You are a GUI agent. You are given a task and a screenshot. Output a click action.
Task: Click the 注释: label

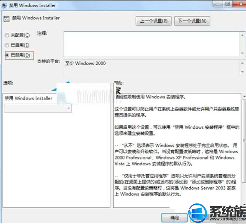(x=42, y=33)
